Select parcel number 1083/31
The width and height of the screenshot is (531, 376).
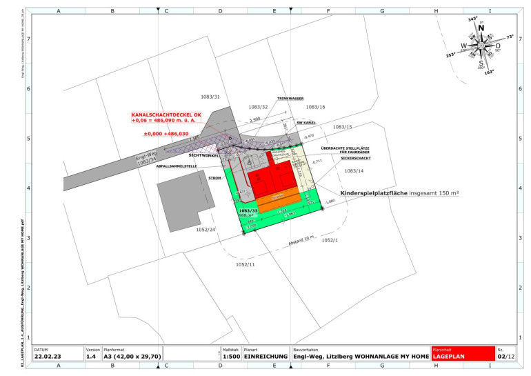coord(210,97)
